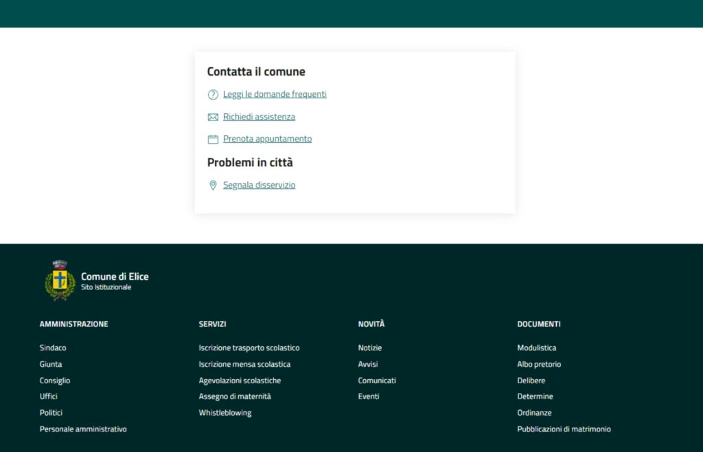
Task: Open Whistleblowing service link
Action: [x=225, y=413]
